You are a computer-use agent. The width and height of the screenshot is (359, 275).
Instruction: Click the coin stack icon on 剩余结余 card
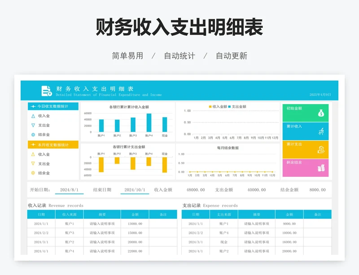pos(321,168)
